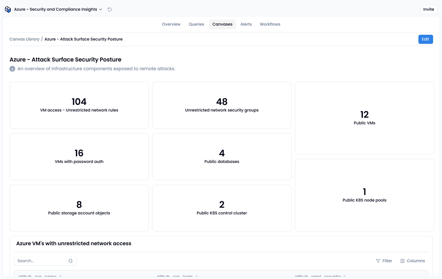The image size is (442, 279).
Task: Open the Filter button label
Action: point(387,261)
